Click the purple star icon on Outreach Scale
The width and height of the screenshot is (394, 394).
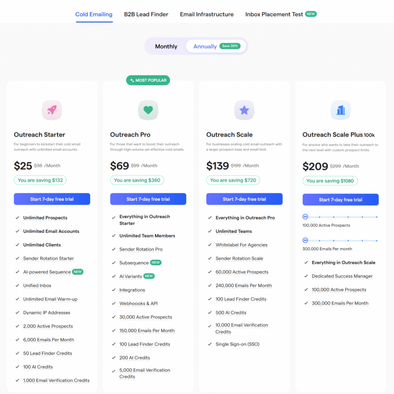(244, 110)
